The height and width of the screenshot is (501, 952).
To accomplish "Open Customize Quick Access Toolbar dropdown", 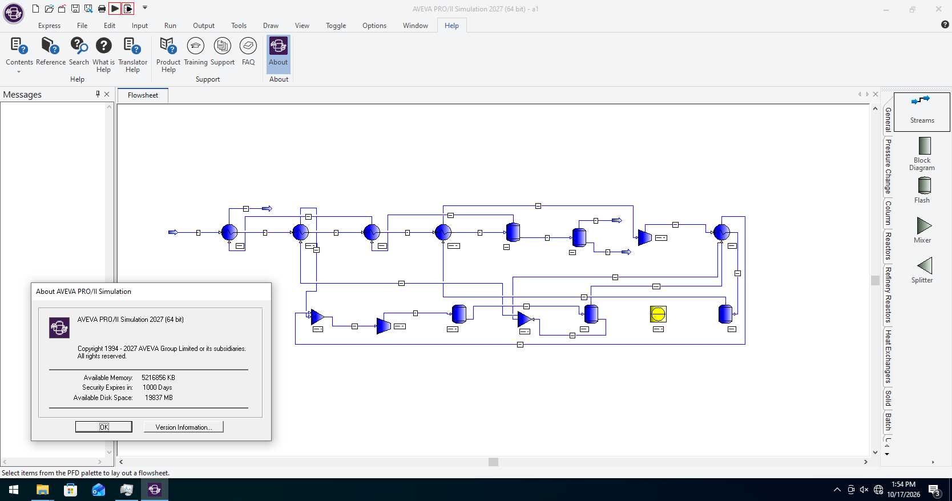I will (x=145, y=8).
